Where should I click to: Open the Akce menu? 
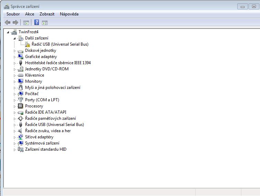click(30, 14)
